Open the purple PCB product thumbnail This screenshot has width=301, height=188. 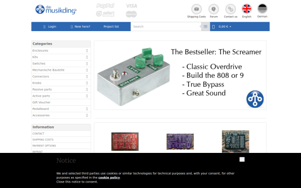[x=180, y=141]
